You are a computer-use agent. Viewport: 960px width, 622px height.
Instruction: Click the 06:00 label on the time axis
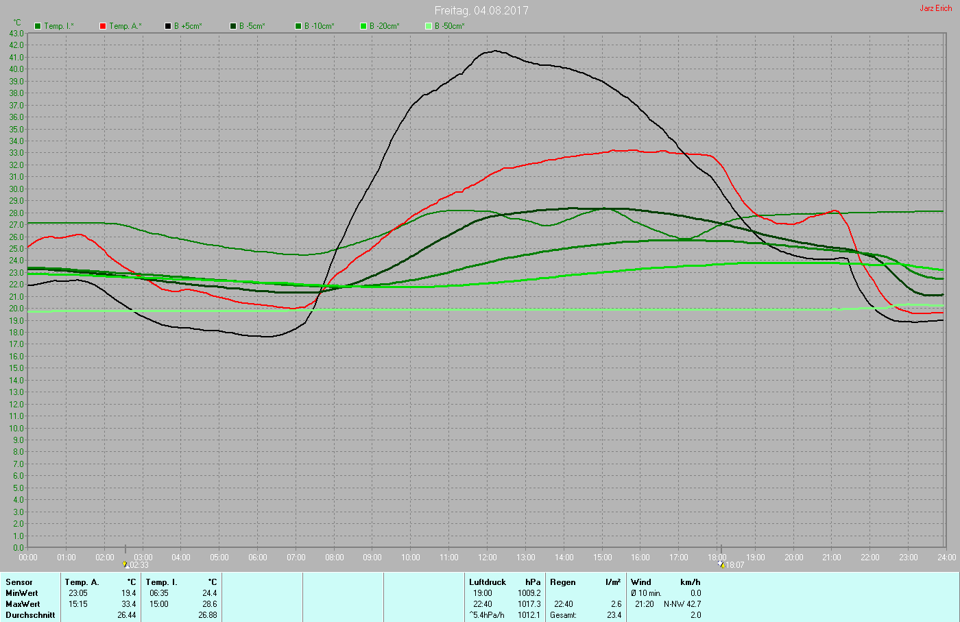coord(258,558)
